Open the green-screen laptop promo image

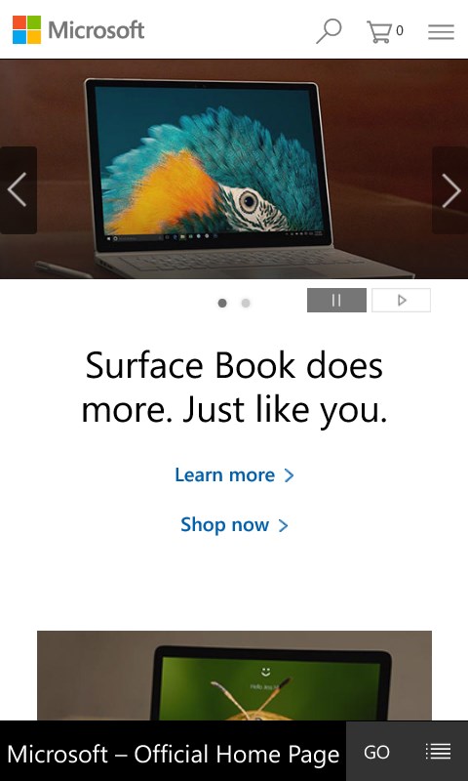[234, 676]
